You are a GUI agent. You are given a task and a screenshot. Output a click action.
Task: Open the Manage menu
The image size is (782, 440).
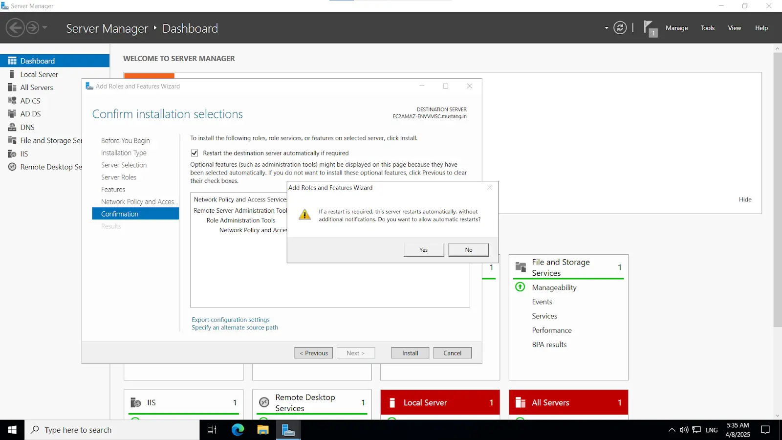[677, 28]
